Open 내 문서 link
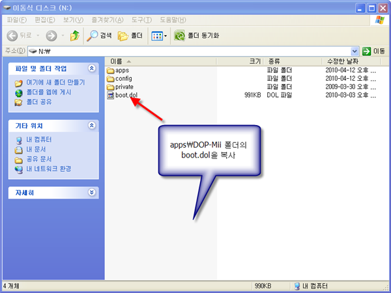Screen dimensions: 391x293 tap(36, 149)
